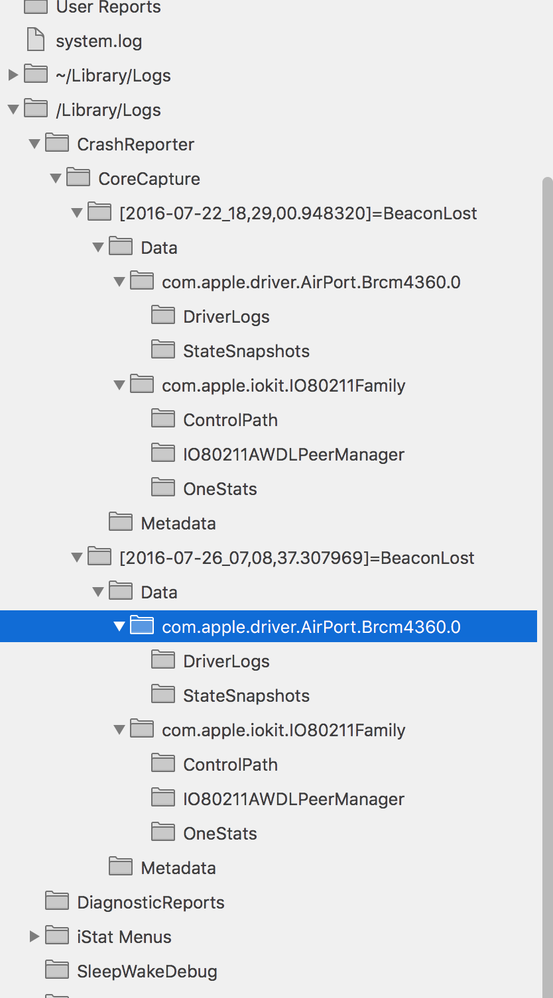Viewport: 553px width, 998px height.
Task: Select OneStats label under 07-26 BeaconLost
Action: coord(220,833)
